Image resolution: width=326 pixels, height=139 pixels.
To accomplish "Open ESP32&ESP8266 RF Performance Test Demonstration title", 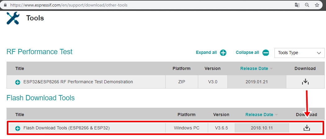I will click(78, 82).
